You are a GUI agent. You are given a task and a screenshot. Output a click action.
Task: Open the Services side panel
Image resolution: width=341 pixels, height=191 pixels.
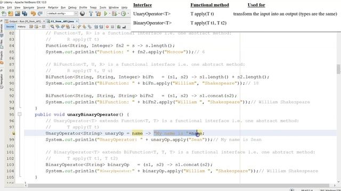[x=2, y=29]
